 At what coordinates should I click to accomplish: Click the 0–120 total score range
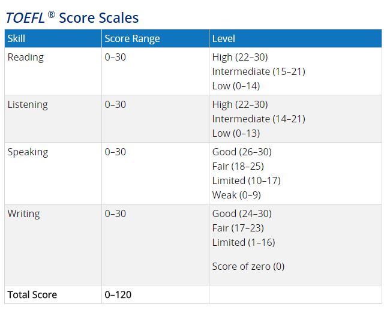pyautogui.click(x=118, y=295)
